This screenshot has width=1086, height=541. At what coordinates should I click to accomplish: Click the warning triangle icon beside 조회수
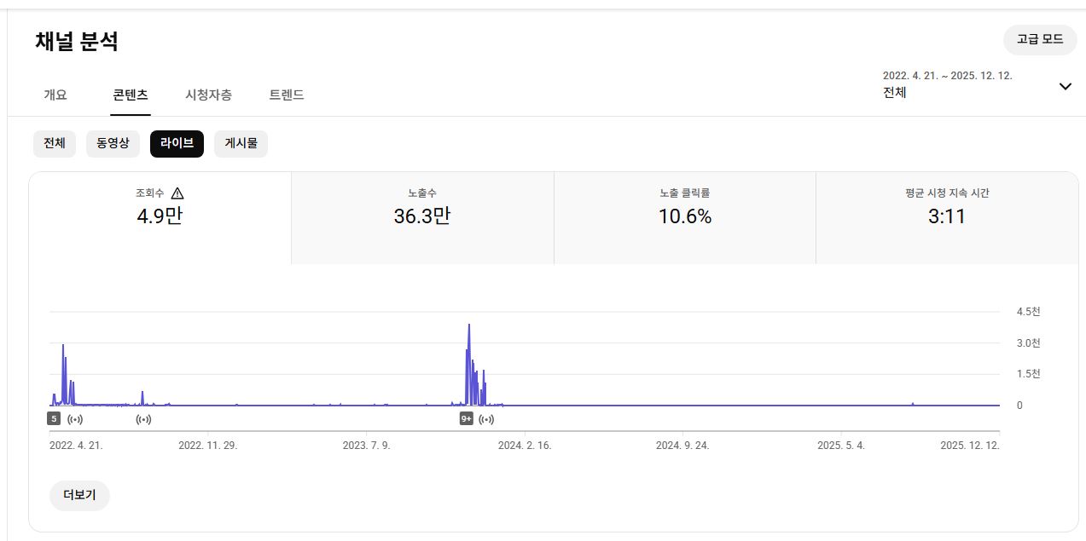(177, 193)
